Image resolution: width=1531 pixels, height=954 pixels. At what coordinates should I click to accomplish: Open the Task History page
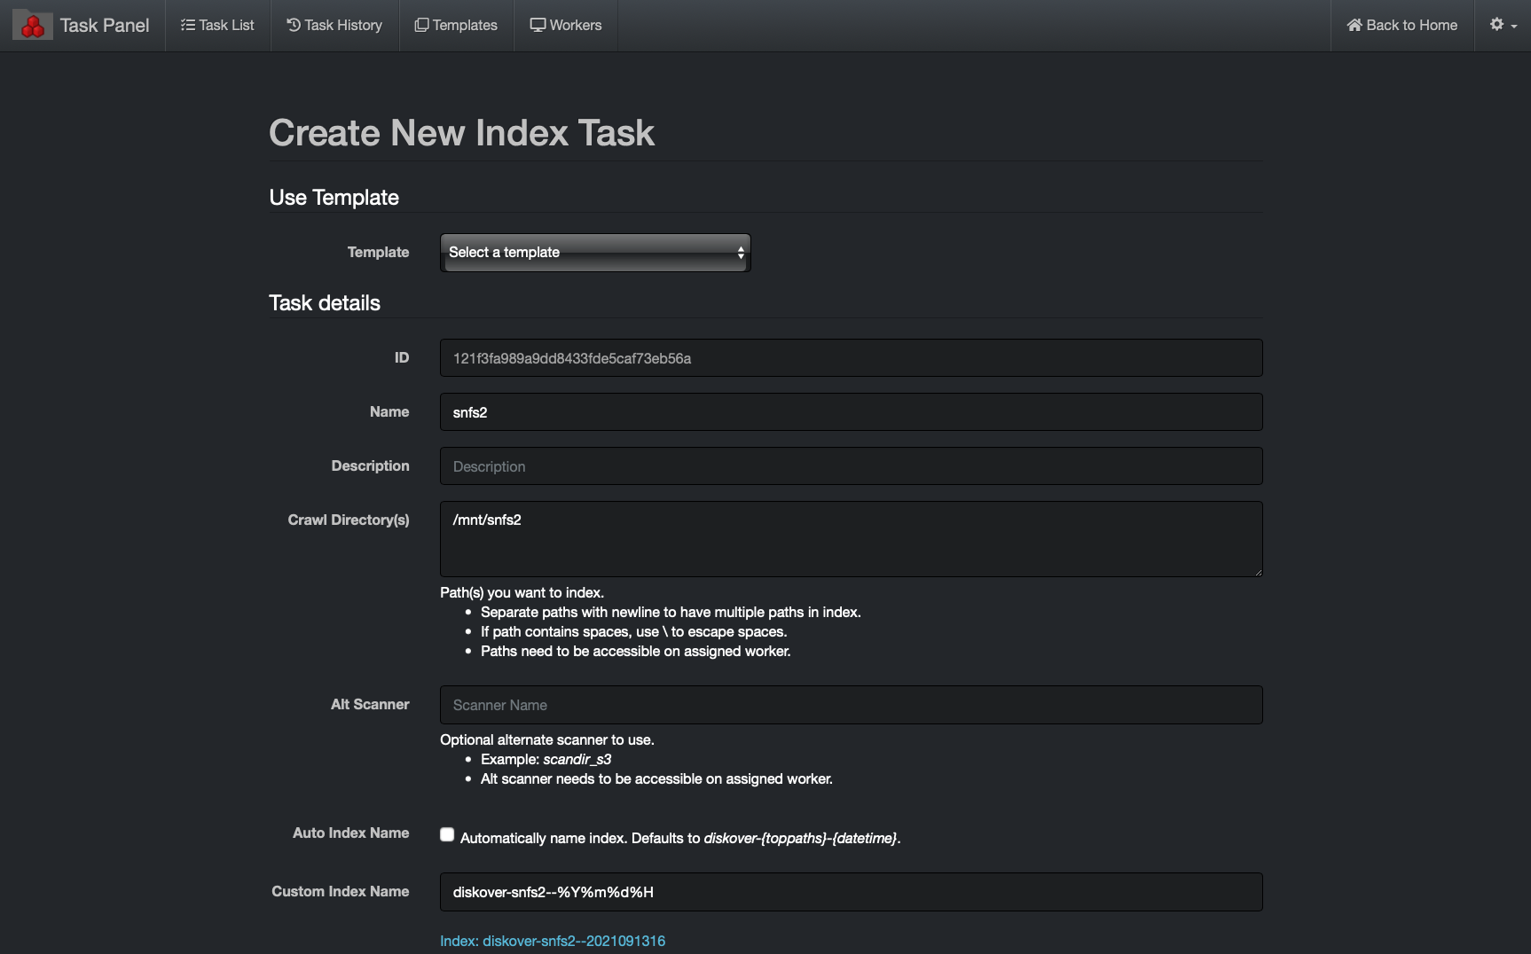coord(334,25)
